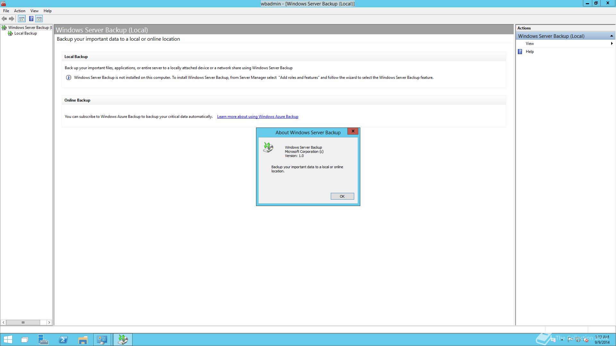Click the Windows Server Backup taskbar icon
The image size is (616, 346).
tap(123, 340)
